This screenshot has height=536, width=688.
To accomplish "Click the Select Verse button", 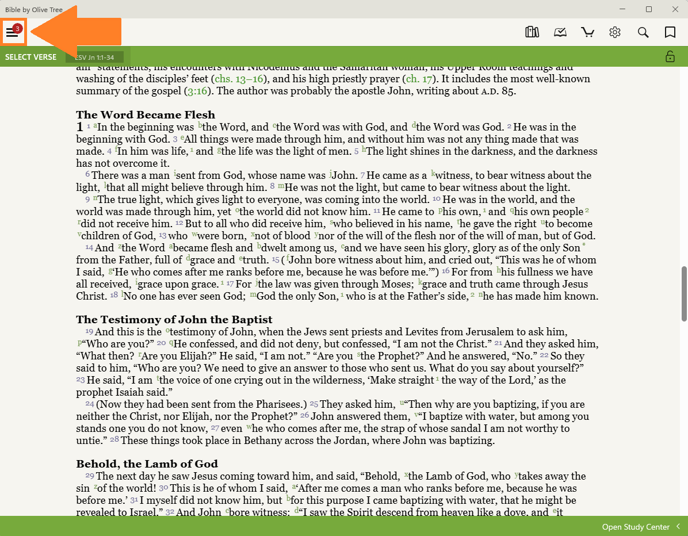I will 30,57.
